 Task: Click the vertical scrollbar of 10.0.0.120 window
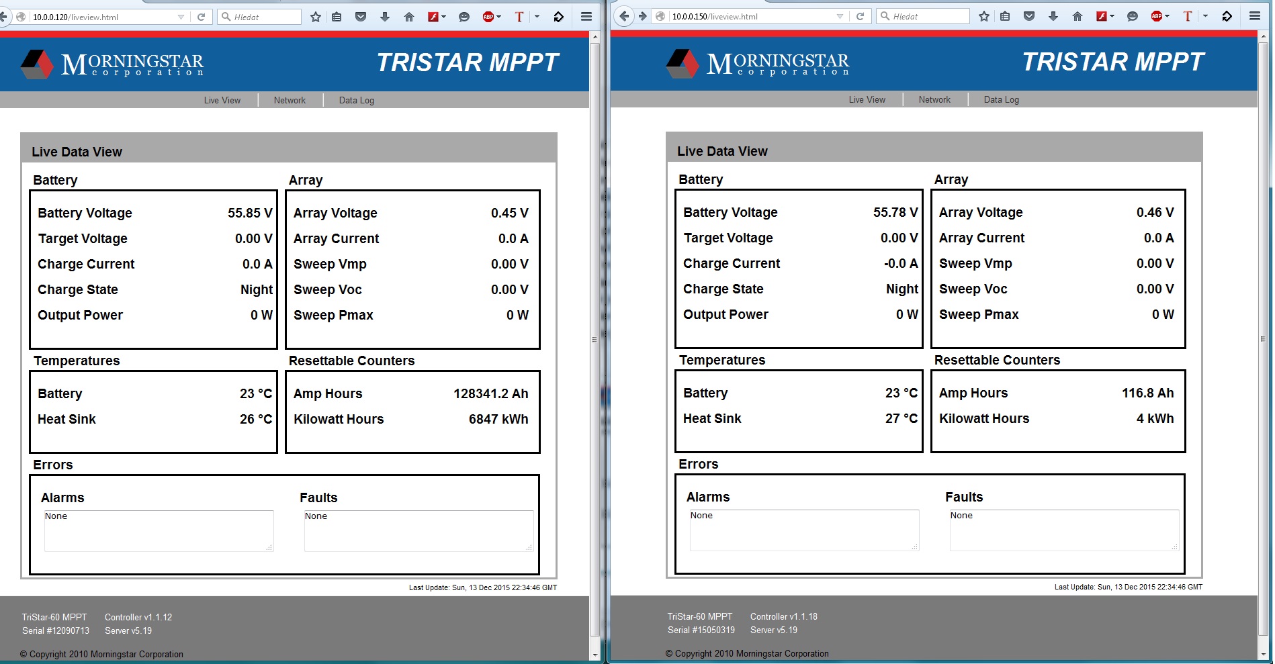point(595,340)
